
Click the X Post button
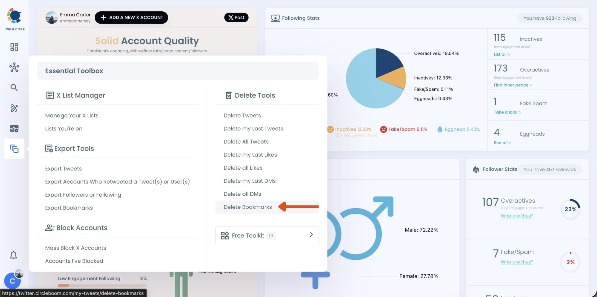tap(236, 18)
